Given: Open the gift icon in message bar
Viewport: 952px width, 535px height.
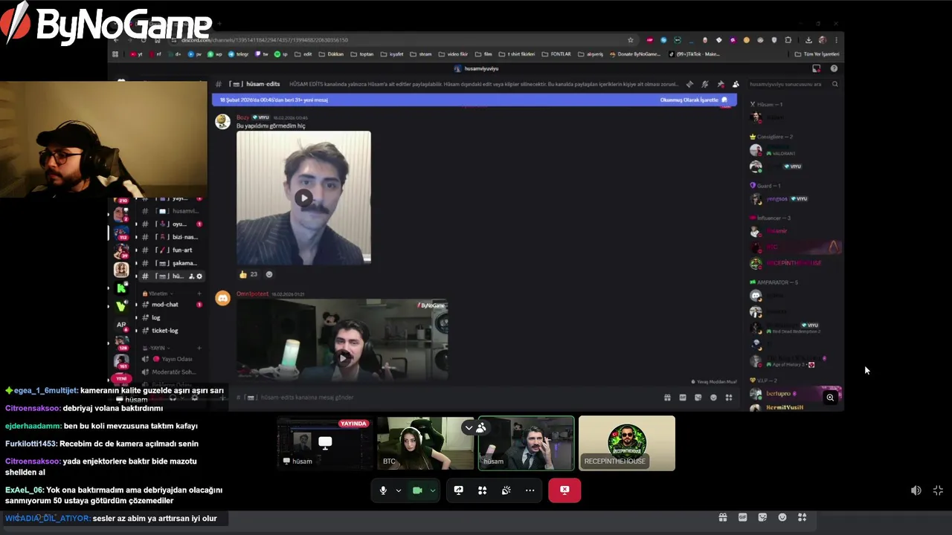Looking at the screenshot, I should [x=667, y=398].
